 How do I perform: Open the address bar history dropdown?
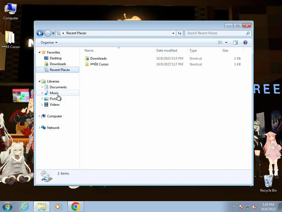coord(173,33)
